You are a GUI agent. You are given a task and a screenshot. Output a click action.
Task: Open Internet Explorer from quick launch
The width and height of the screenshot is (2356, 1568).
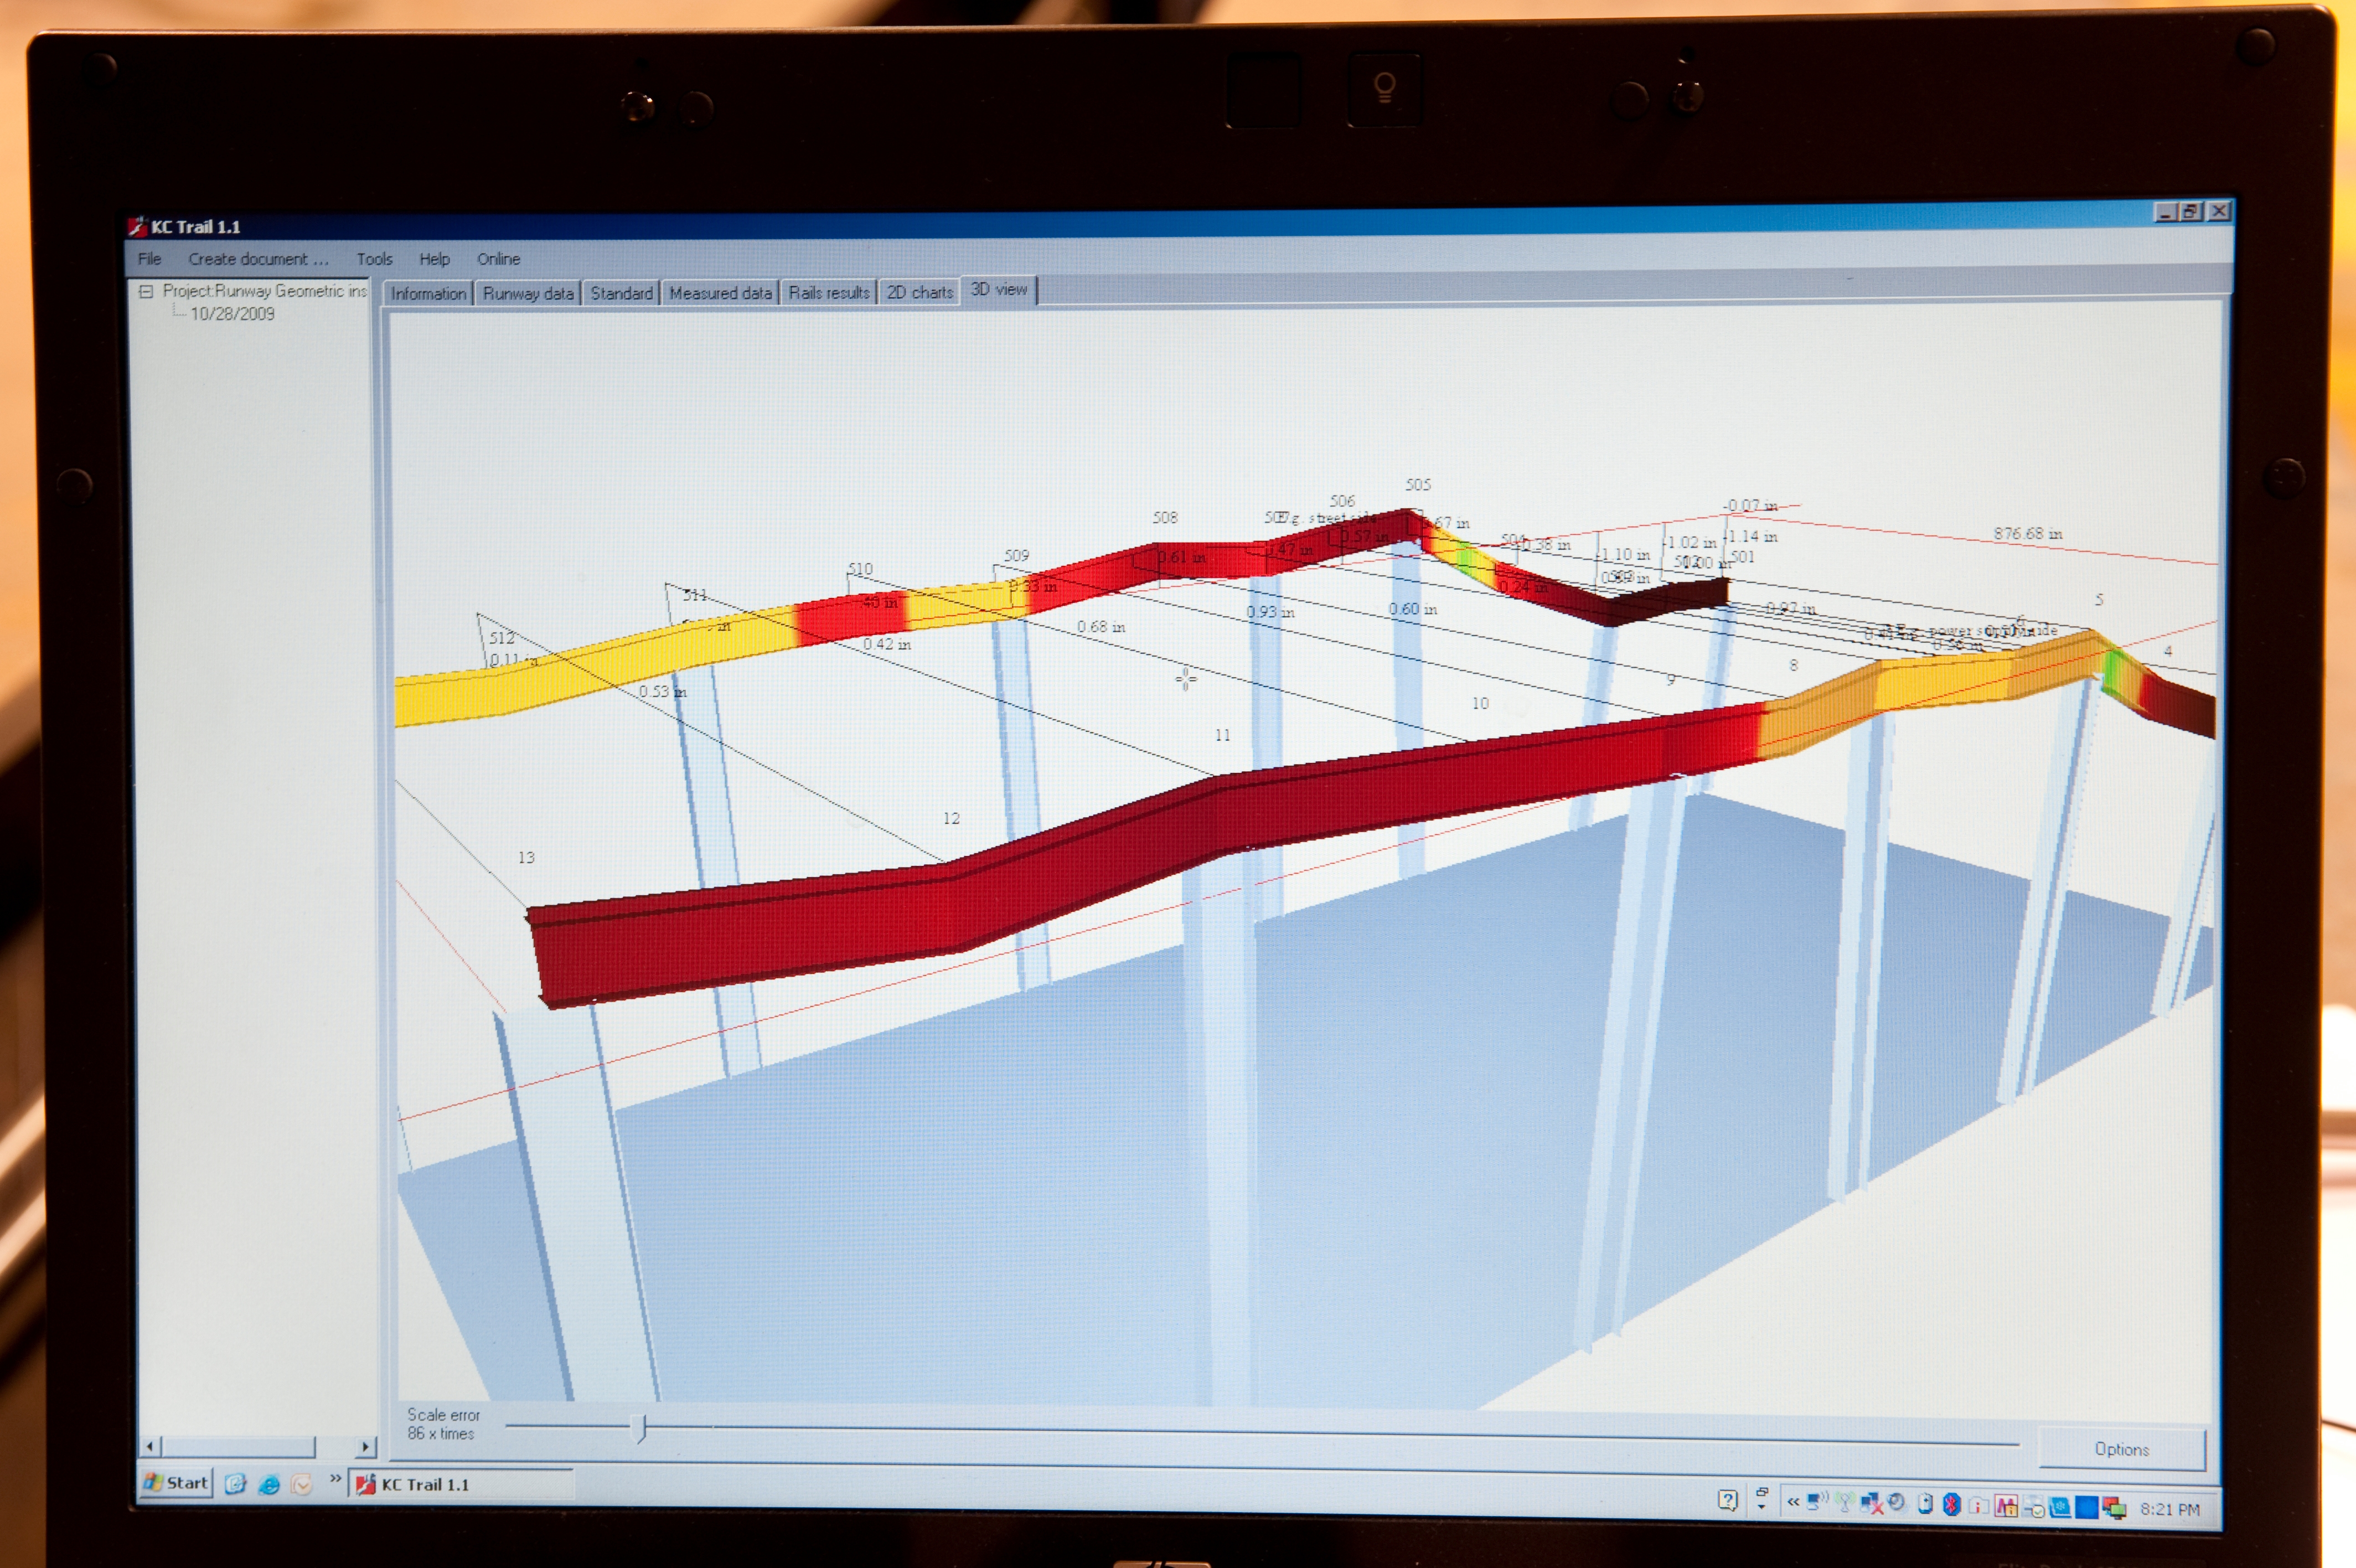point(269,1484)
